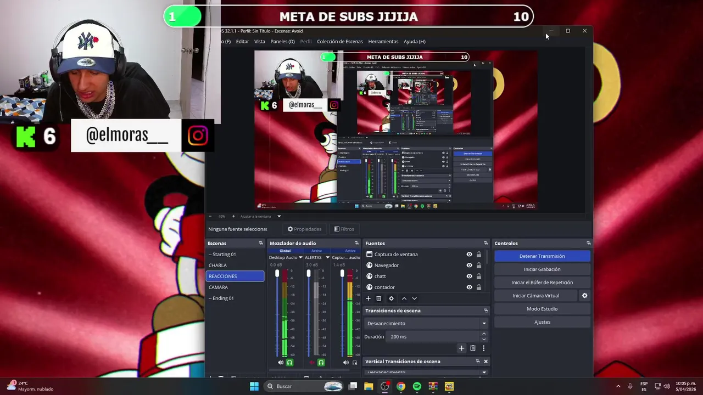
Task: Open the Paneles (D) menu
Action: click(282, 42)
